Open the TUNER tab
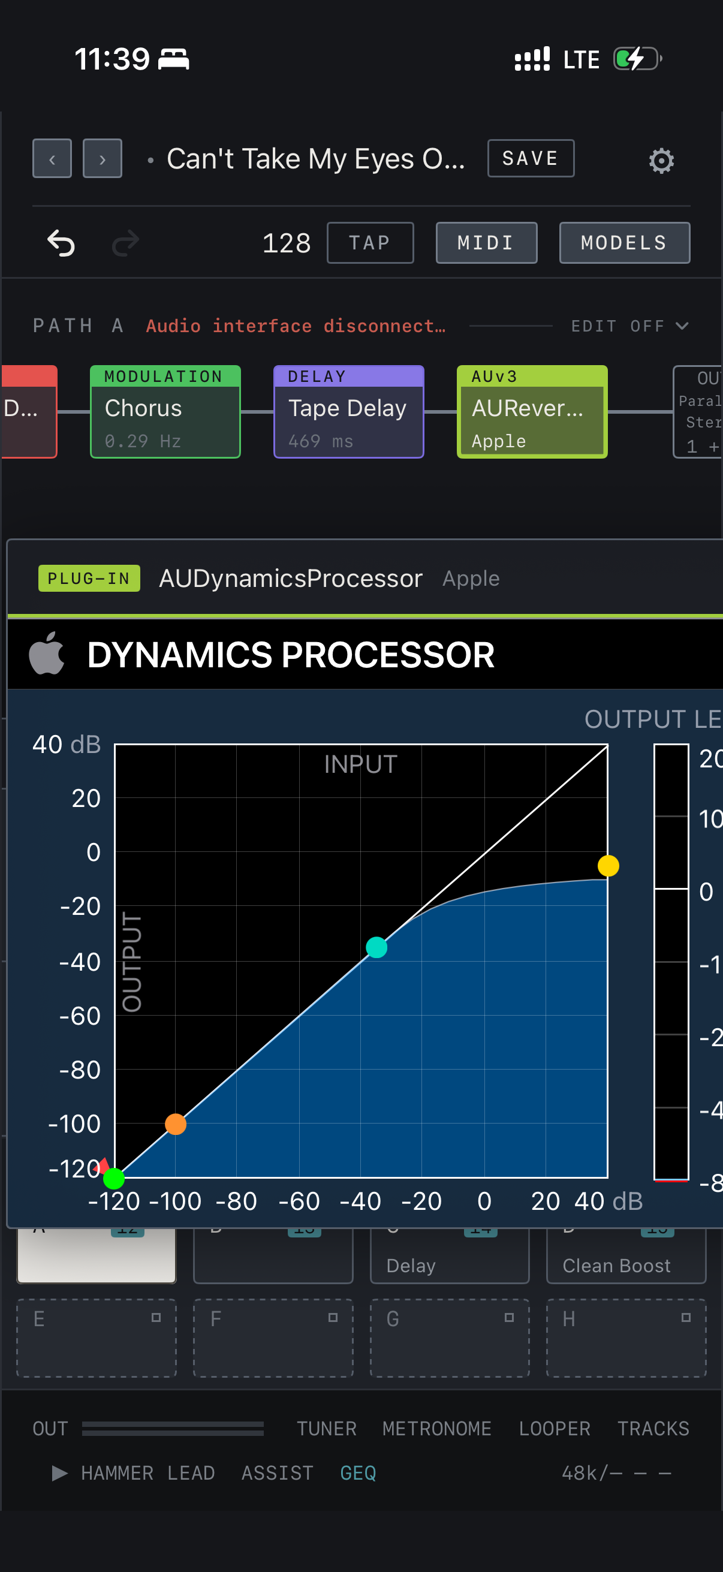This screenshot has width=723, height=1572. click(x=326, y=1429)
